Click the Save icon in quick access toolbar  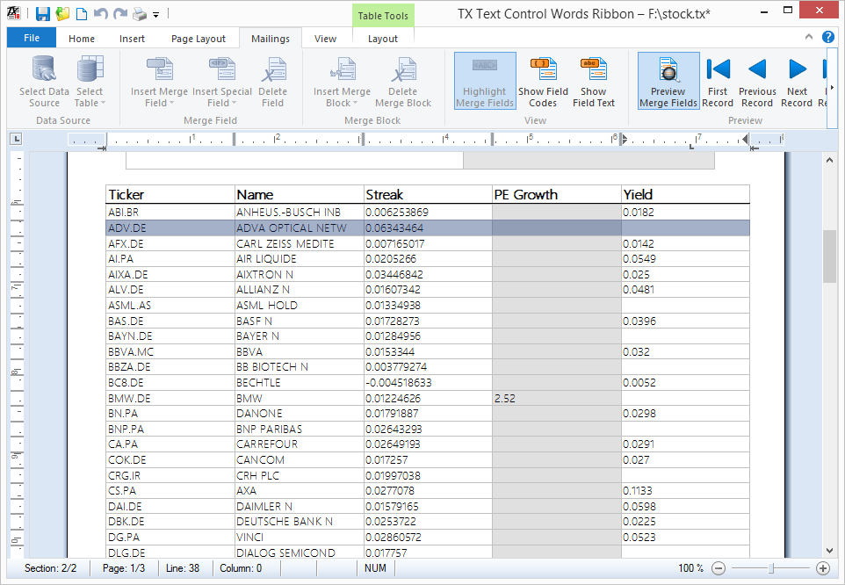[42, 13]
